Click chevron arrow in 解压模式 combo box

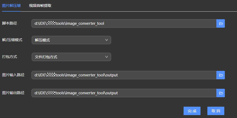tap(107, 40)
